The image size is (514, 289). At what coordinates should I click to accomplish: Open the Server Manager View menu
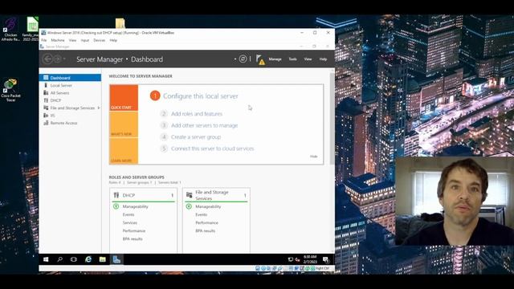308,59
